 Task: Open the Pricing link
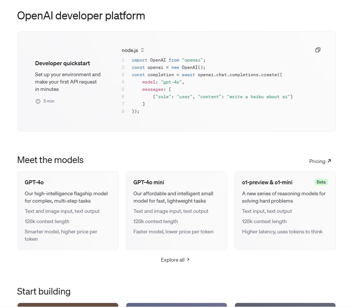(x=320, y=161)
